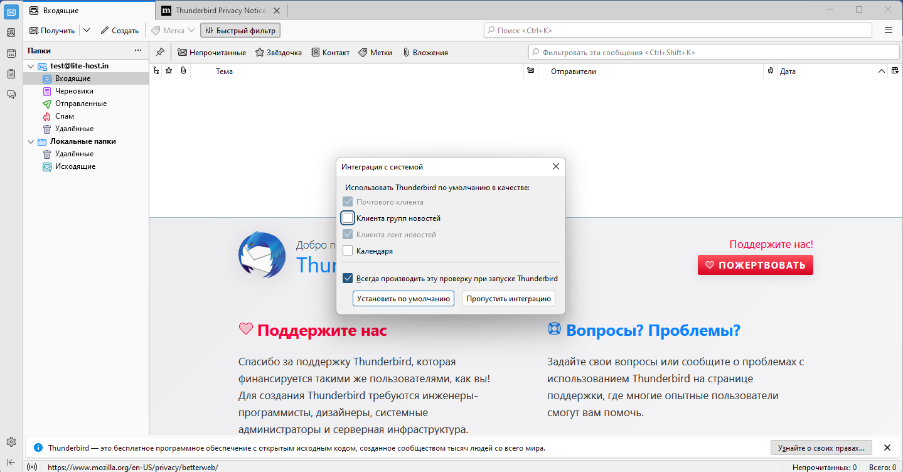This screenshot has height=472, width=903.
Task: Select Удалённые under test@lite-host.in
Action: tap(86, 129)
